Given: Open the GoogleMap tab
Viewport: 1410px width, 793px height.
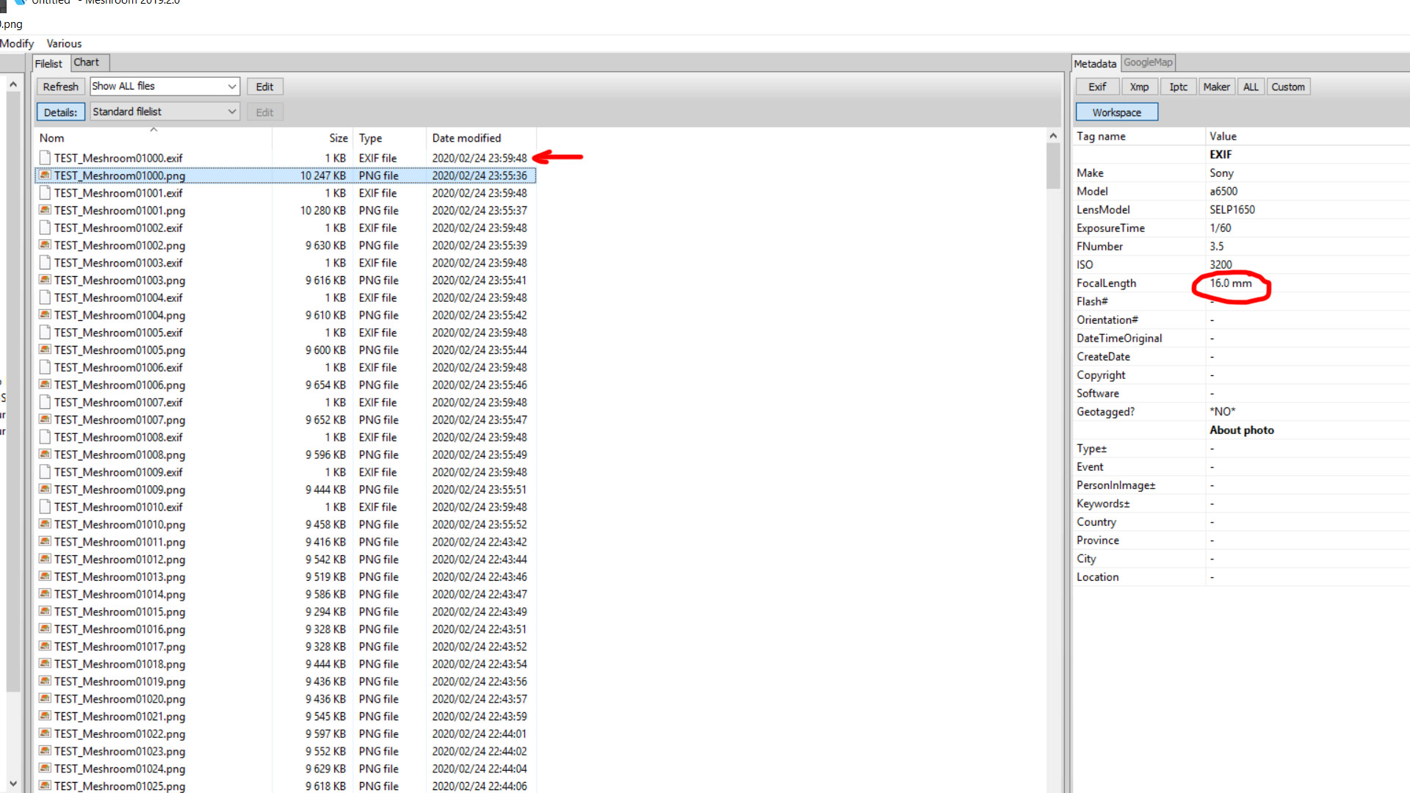Looking at the screenshot, I should pos(1148,62).
